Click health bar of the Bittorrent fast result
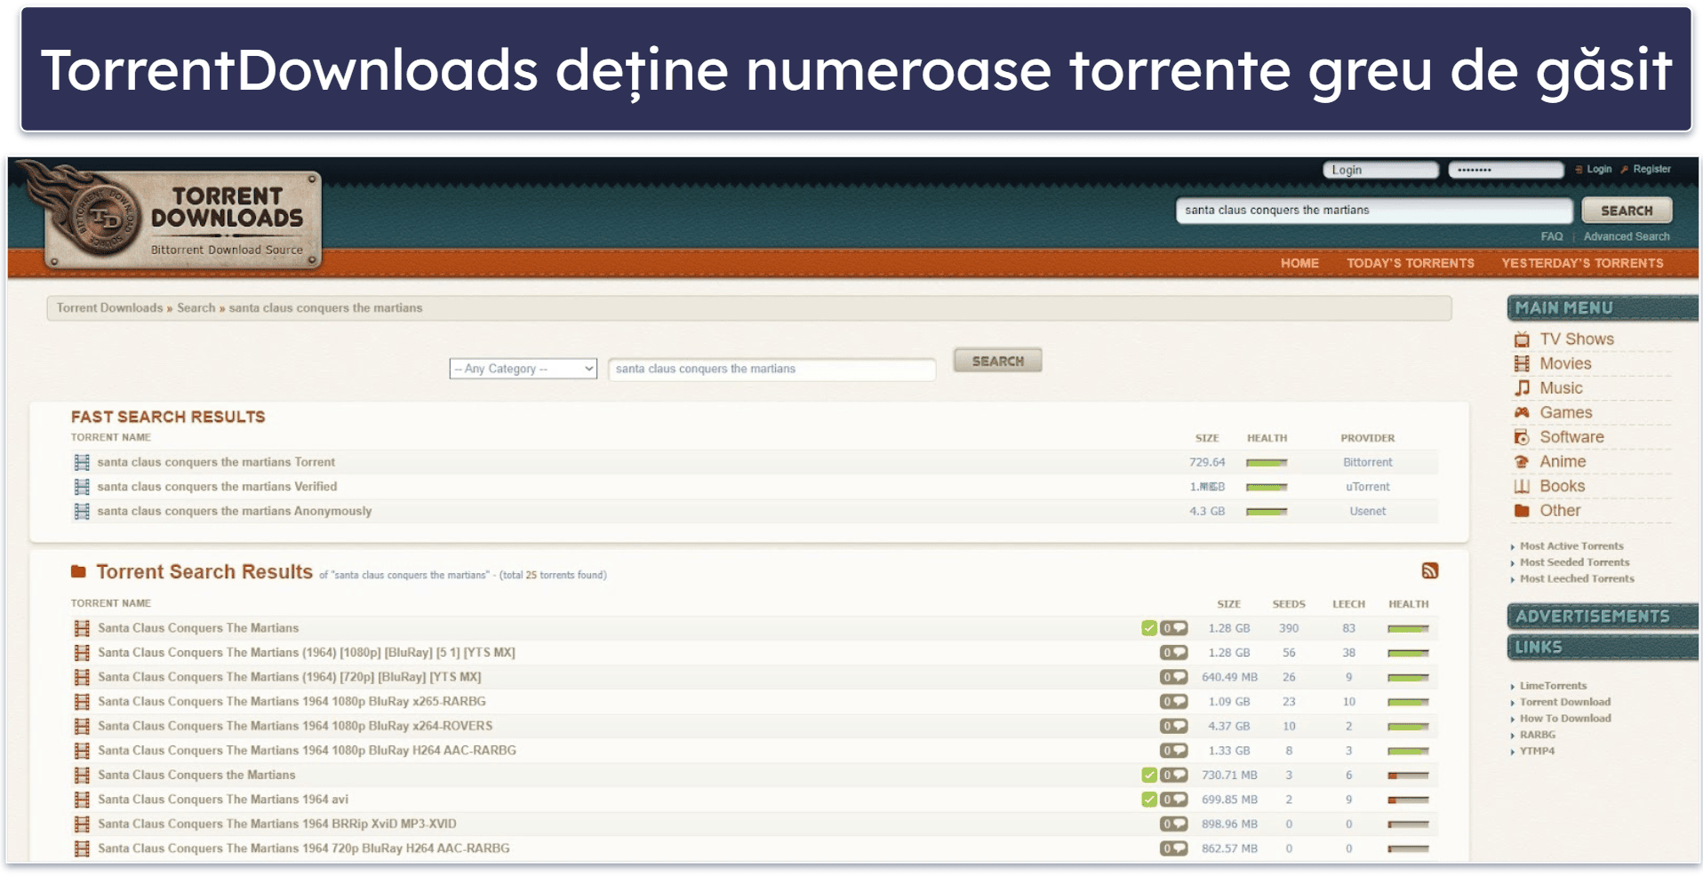 pyautogui.click(x=1267, y=463)
